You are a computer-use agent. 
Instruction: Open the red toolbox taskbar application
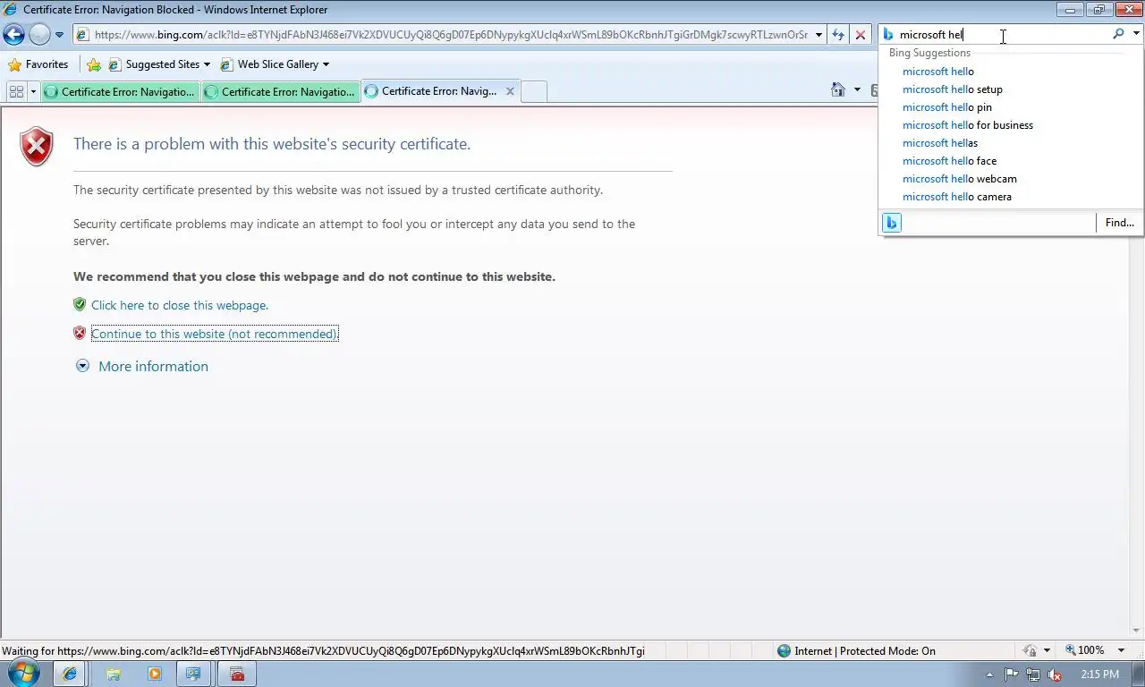coord(237,674)
